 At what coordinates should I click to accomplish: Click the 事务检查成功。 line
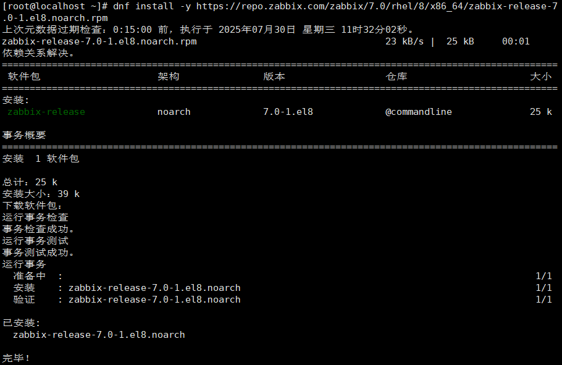(x=39, y=229)
